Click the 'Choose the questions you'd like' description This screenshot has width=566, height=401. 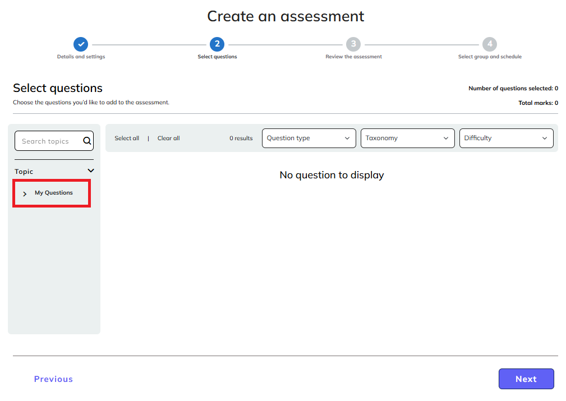[x=91, y=103]
